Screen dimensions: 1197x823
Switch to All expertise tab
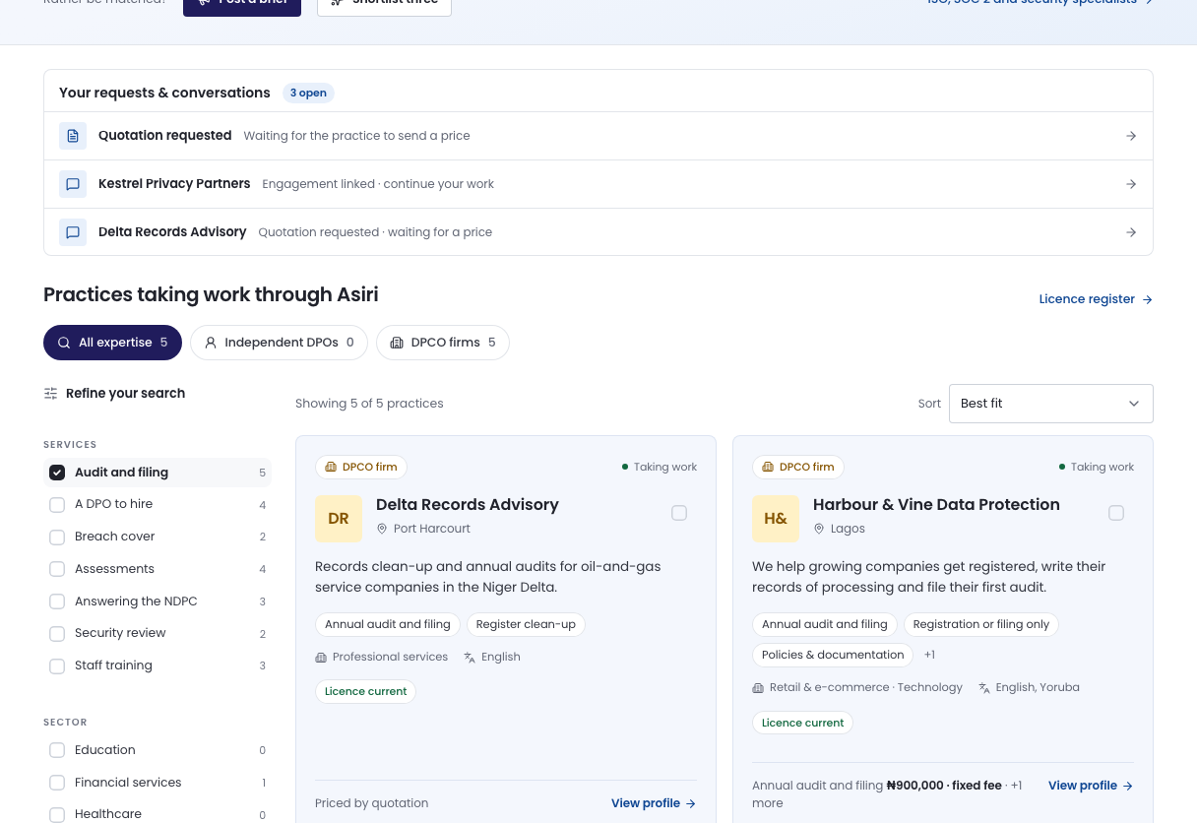click(112, 343)
